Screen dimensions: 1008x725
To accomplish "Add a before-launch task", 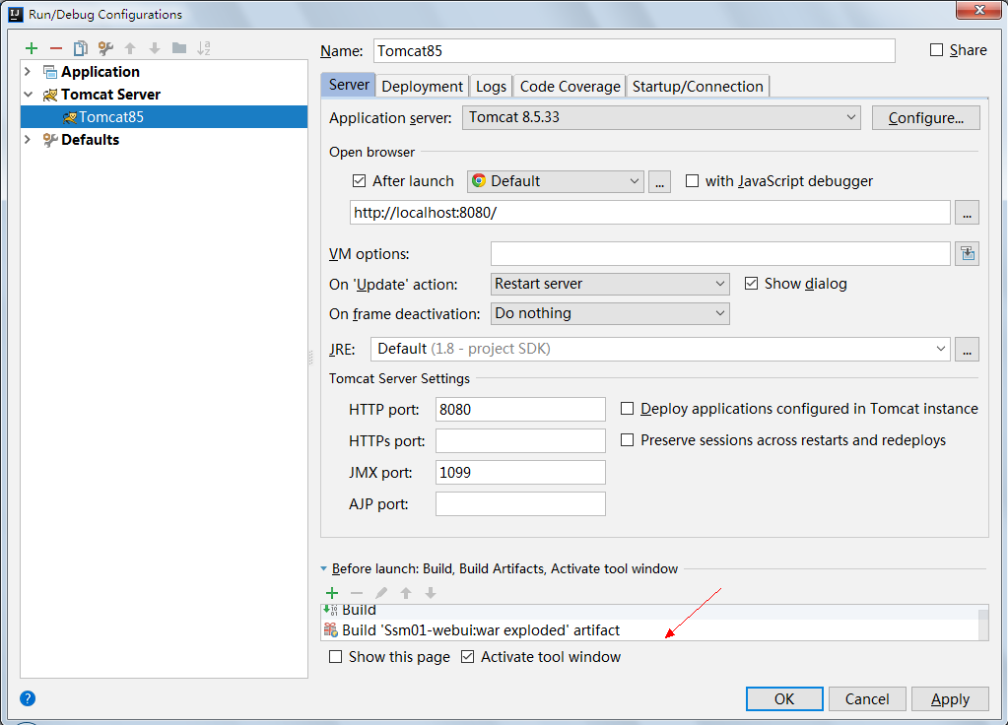I will point(332,593).
